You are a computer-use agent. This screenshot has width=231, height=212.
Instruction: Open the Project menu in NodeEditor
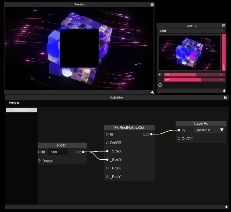click(x=14, y=103)
